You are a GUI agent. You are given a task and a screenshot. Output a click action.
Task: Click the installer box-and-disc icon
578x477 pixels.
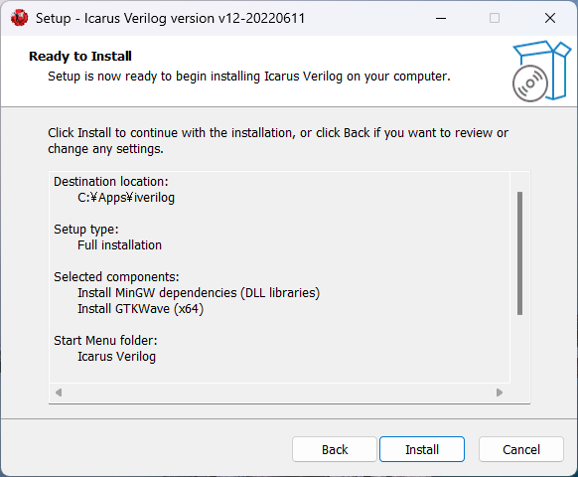pos(541,71)
